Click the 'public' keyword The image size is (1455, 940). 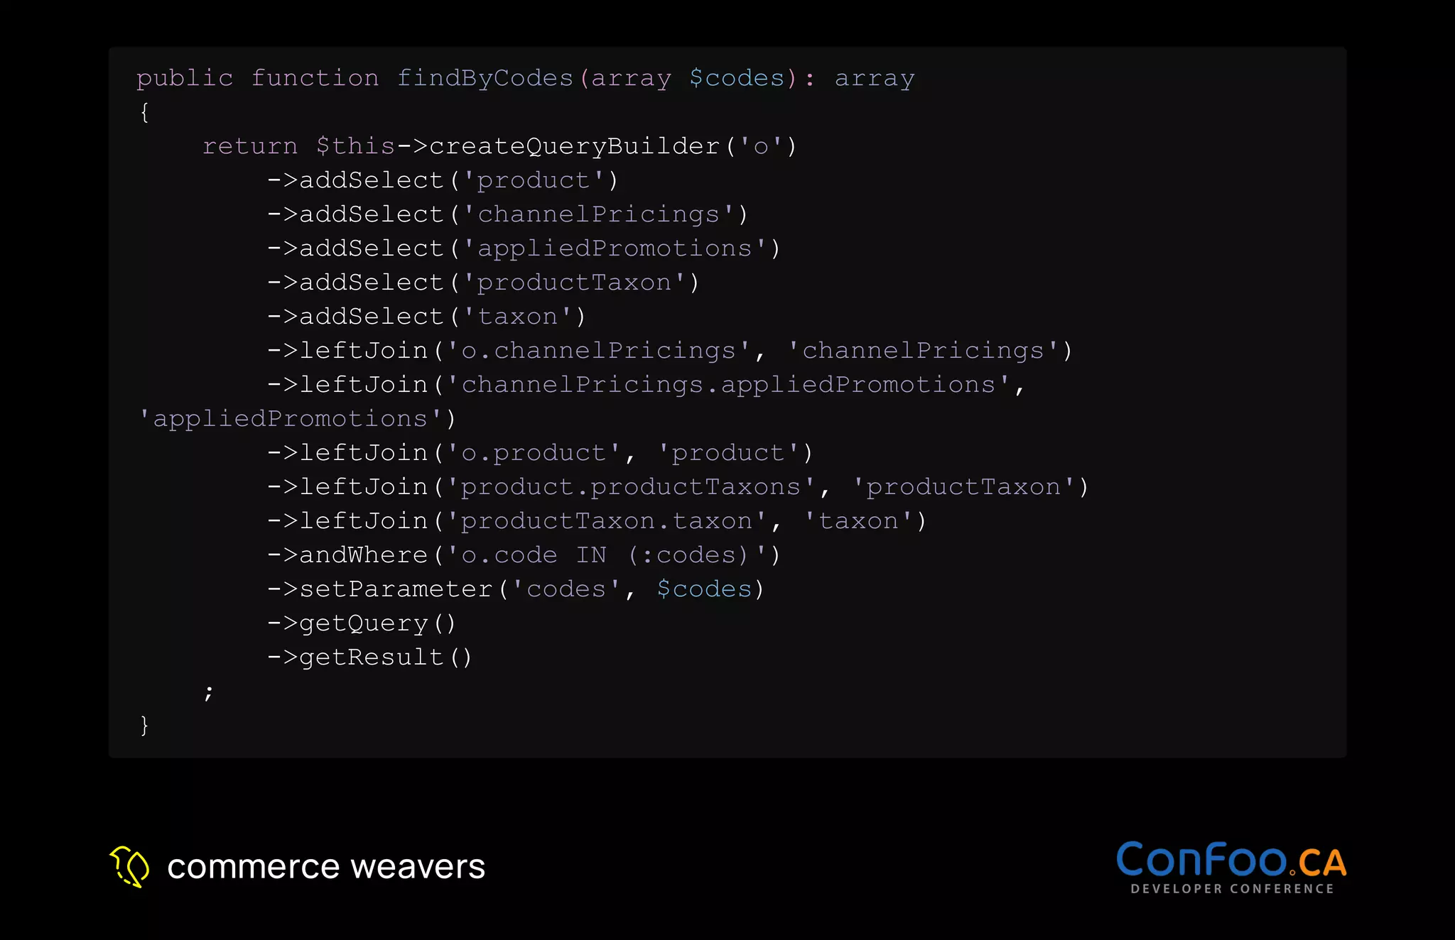pos(185,77)
